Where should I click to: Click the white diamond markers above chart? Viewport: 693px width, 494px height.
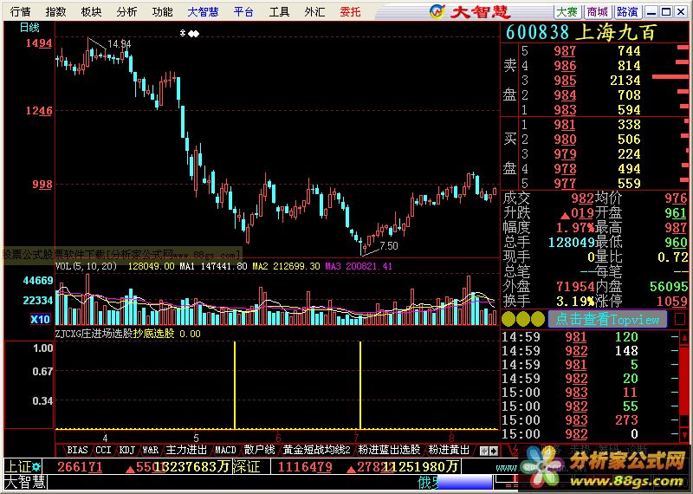[193, 33]
